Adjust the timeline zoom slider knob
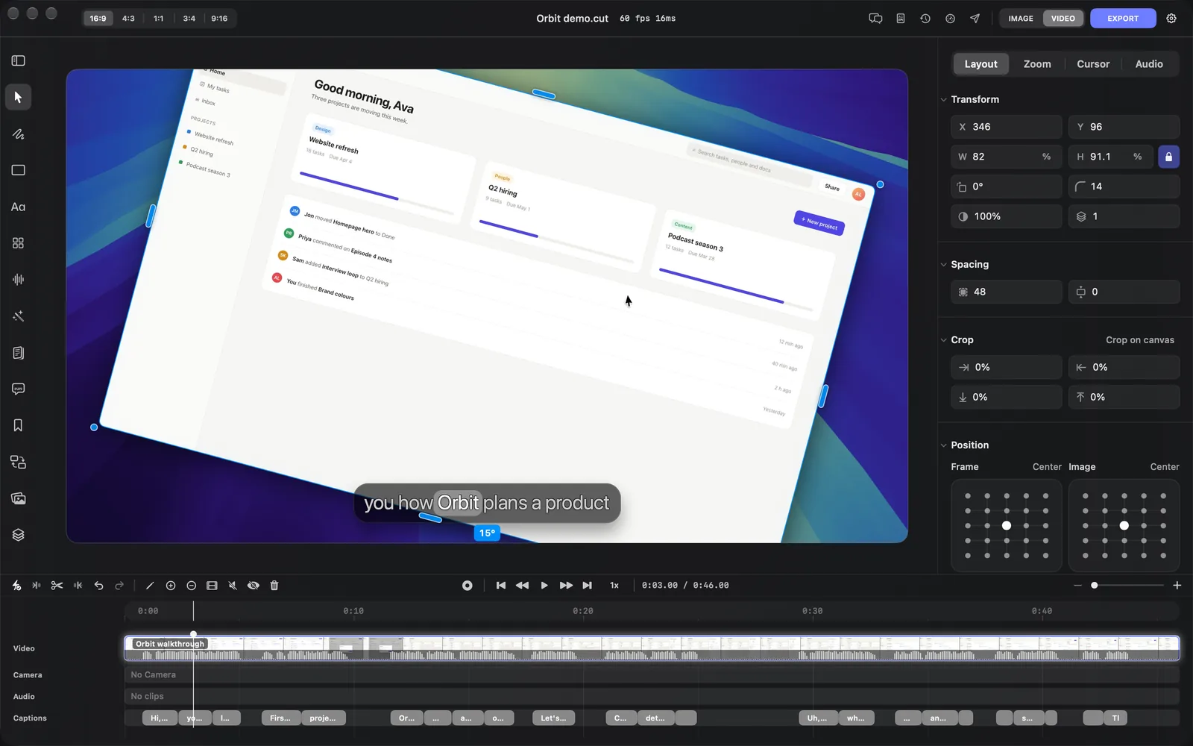This screenshot has width=1193, height=746. (1094, 586)
